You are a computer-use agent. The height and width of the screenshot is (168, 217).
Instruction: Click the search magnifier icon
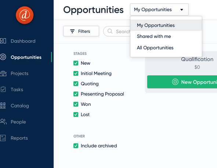(x=110, y=31)
